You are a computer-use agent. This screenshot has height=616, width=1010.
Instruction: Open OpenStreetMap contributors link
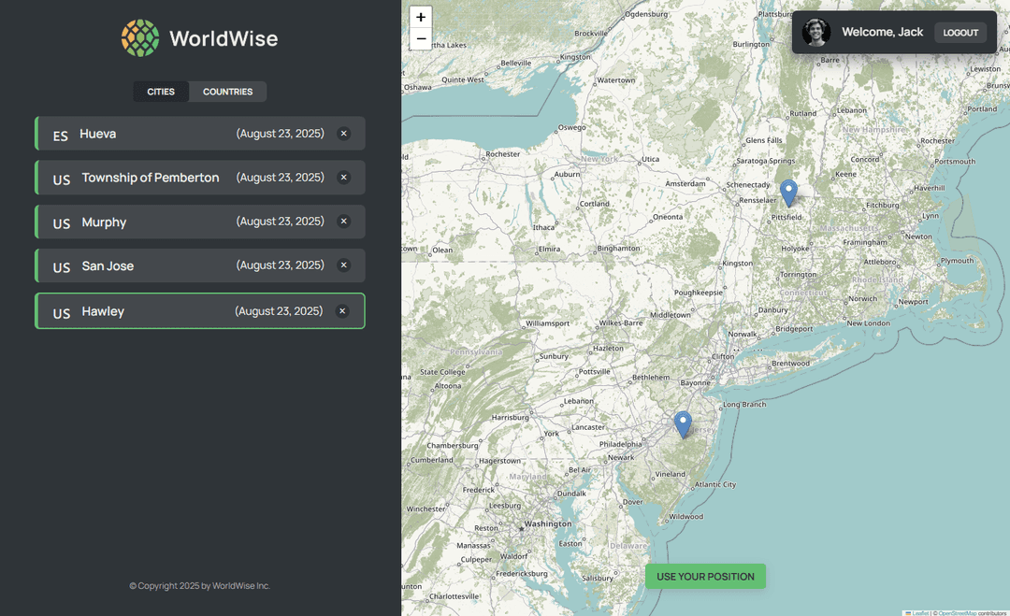(x=958, y=613)
